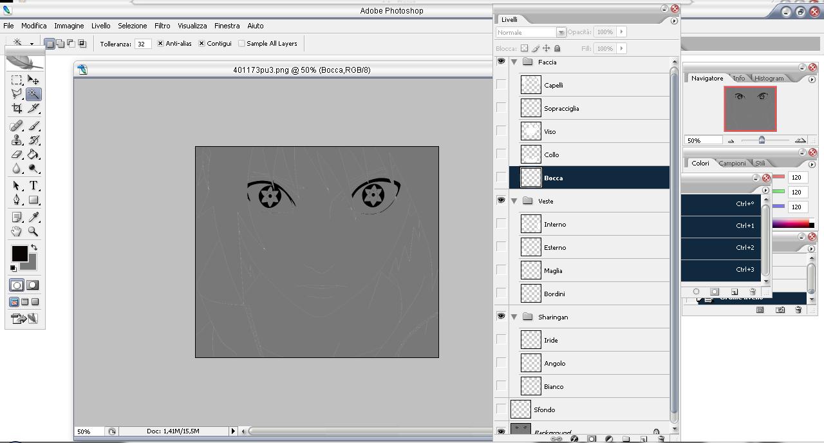The width and height of the screenshot is (824, 443).
Task: Show the Capelli layer
Action: [501, 85]
